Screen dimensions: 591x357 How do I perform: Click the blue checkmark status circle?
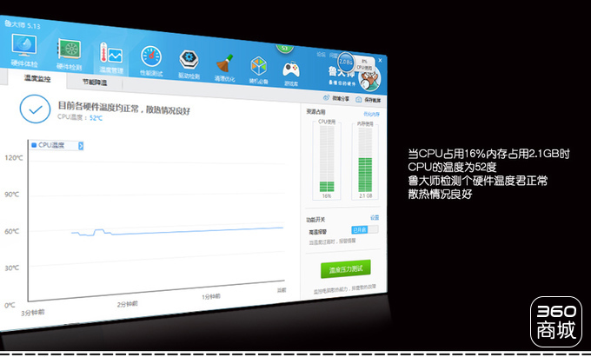pos(35,109)
